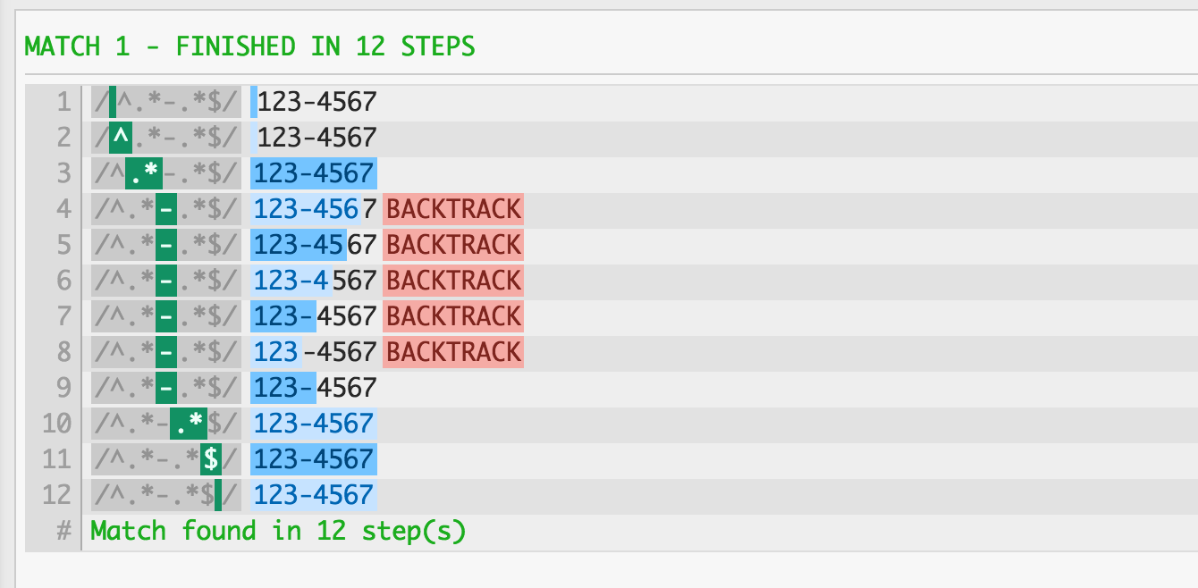The height and width of the screenshot is (588, 1198).
Task: Click the "Match found in 12 step(s)" message
Action: point(278,531)
